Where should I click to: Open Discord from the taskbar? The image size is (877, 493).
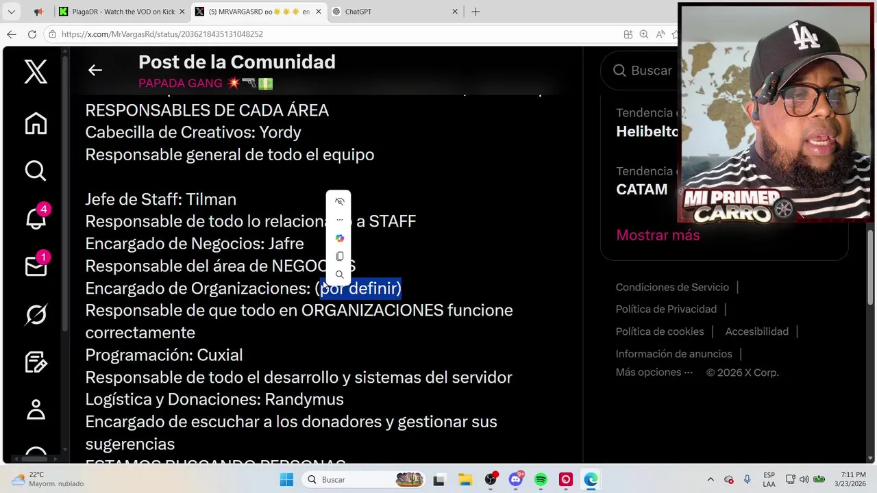point(516,479)
